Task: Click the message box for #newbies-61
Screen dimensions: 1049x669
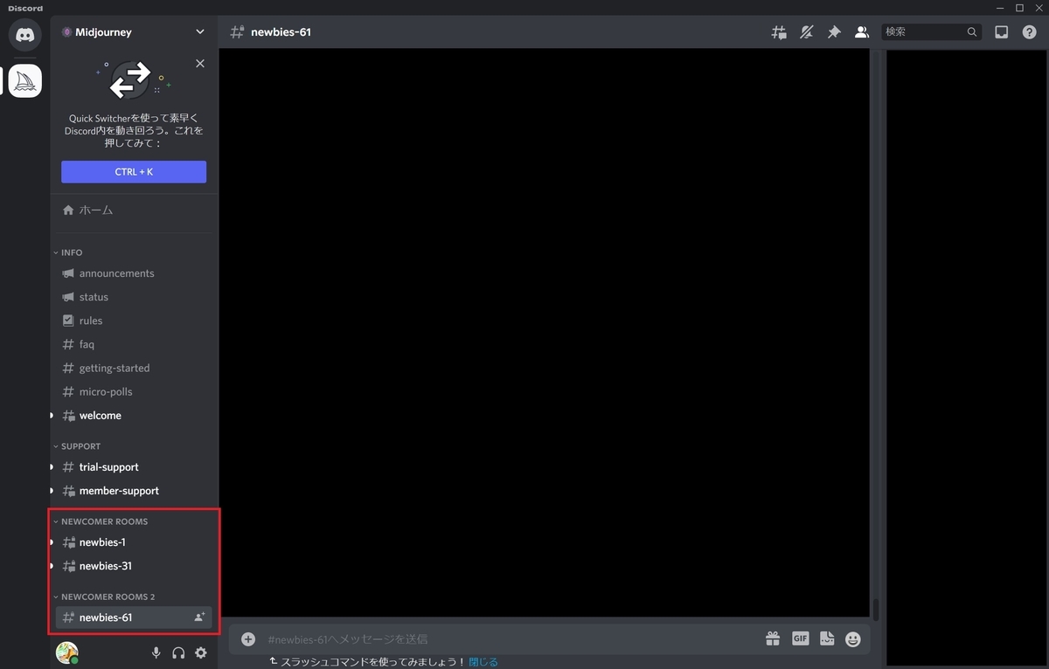Action: click(511, 639)
